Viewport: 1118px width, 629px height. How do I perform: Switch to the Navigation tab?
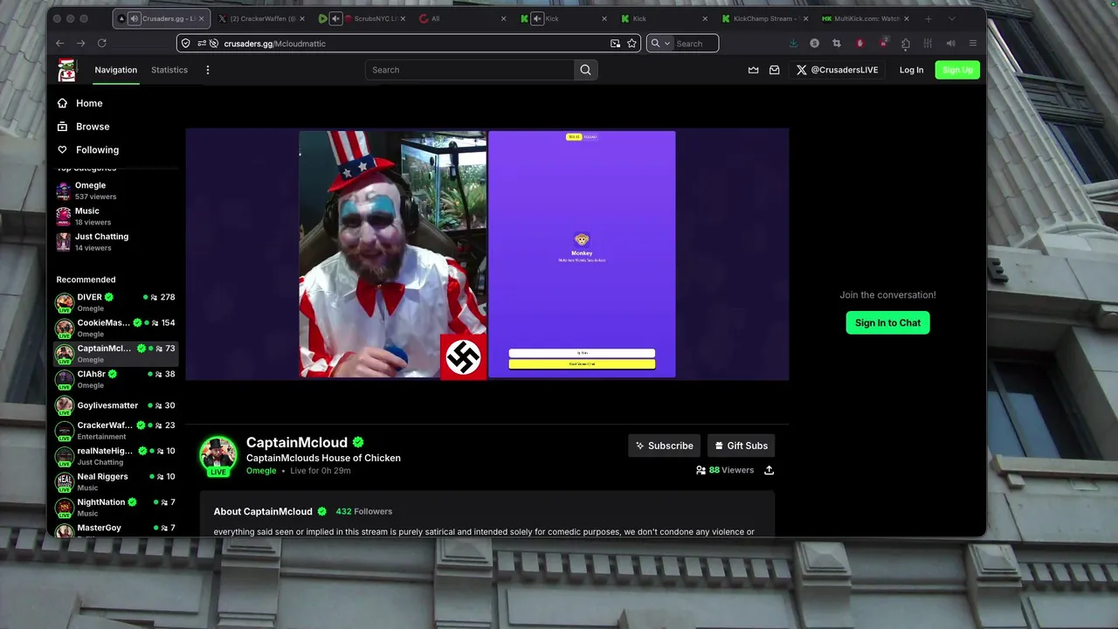click(116, 70)
